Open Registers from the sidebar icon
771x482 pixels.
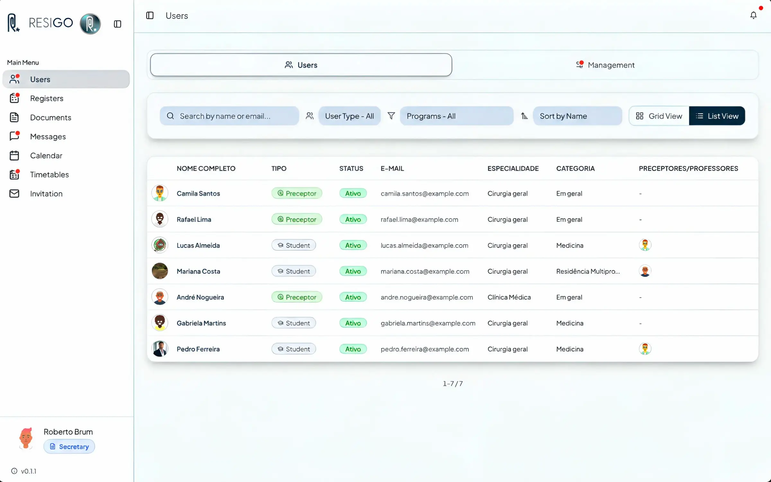pyautogui.click(x=14, y=98)
